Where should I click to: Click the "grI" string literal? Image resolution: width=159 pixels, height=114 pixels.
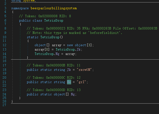click(x=81, y=82)
